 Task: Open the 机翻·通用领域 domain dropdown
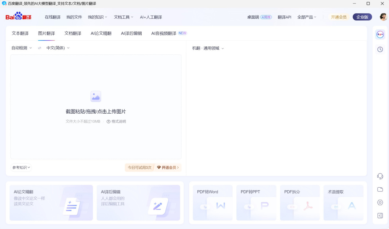point(207,48)
